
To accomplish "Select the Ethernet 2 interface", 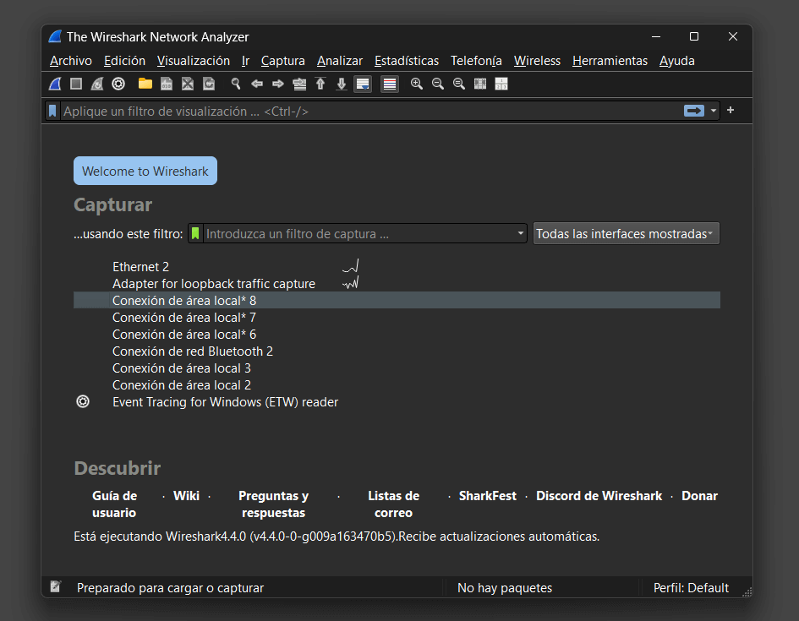I will coord(397,267).
